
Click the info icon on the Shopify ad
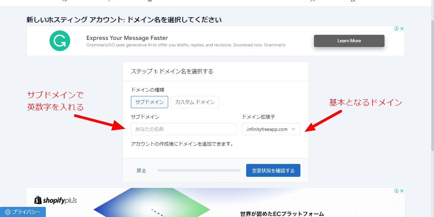(x=396, y=191)
